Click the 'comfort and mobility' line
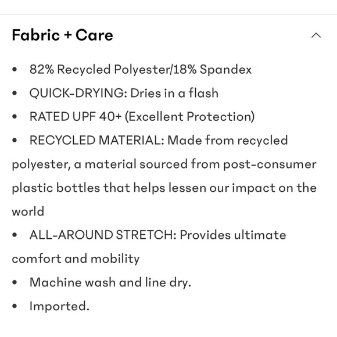The height and width of the screenshot is (337, 337). [76, 259]
